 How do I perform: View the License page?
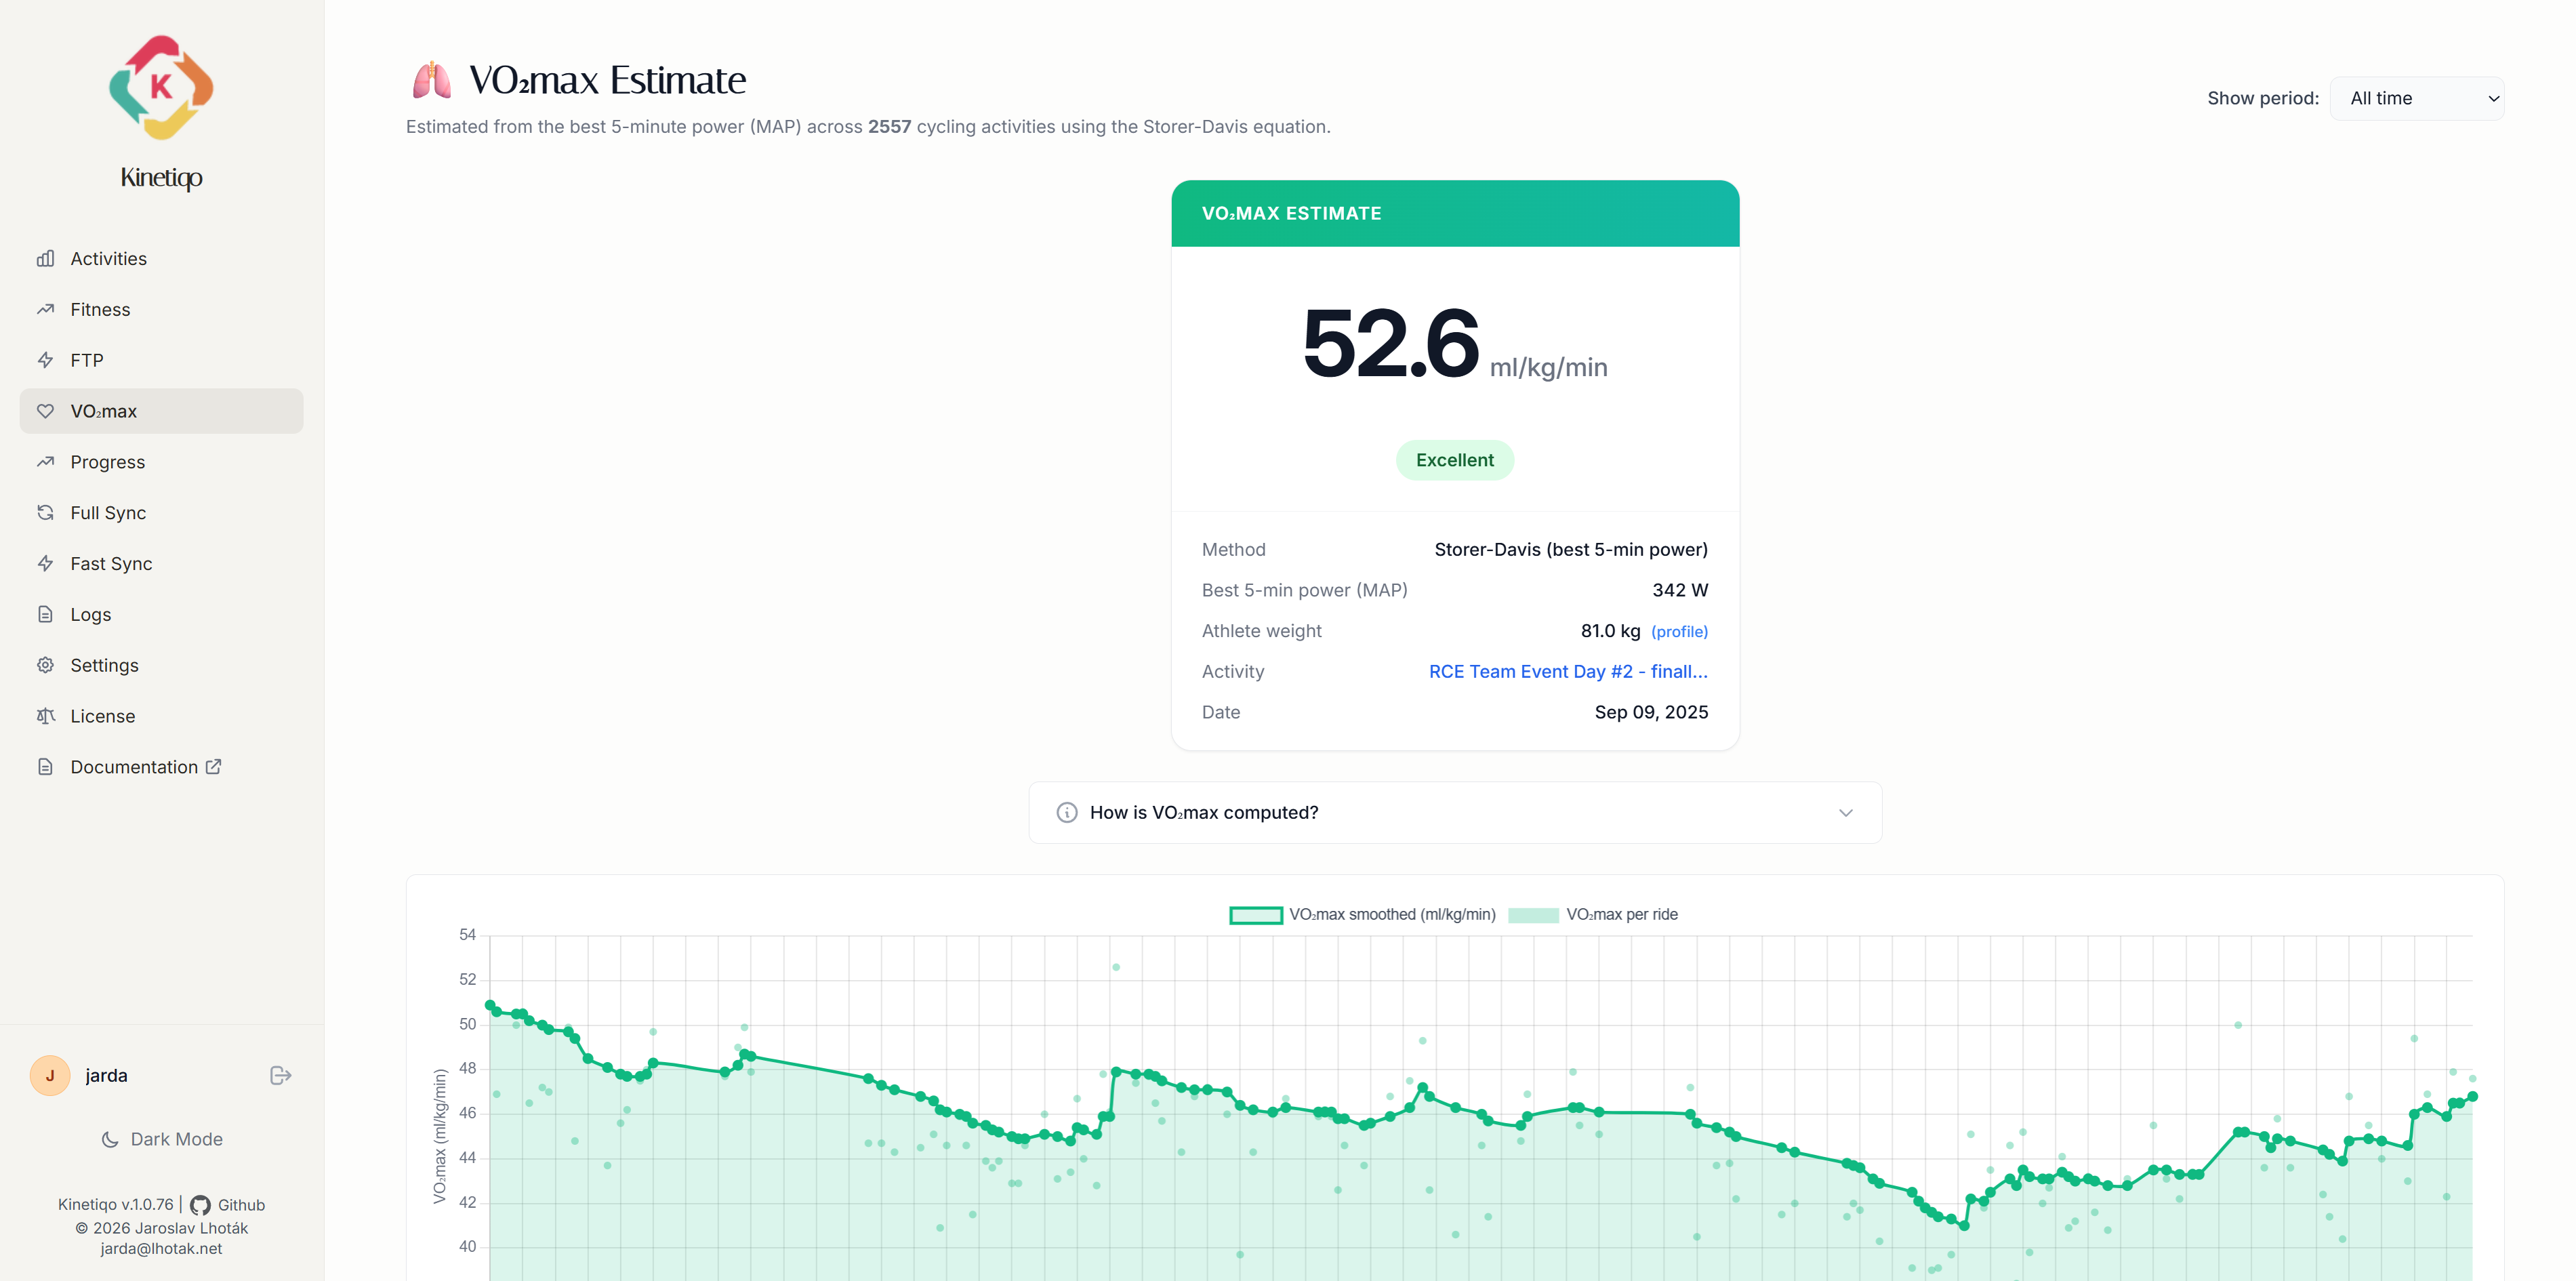161,716
